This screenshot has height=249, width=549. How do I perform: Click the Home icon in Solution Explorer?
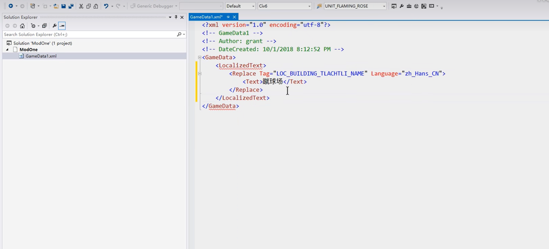[x=22, y=26]
